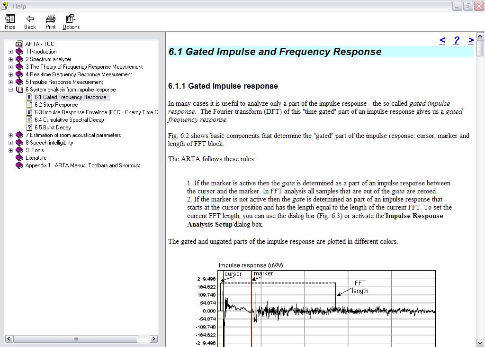Open Appendix 1 ARTA Menus, Toolbars and Shortcuts

point(83,165)
